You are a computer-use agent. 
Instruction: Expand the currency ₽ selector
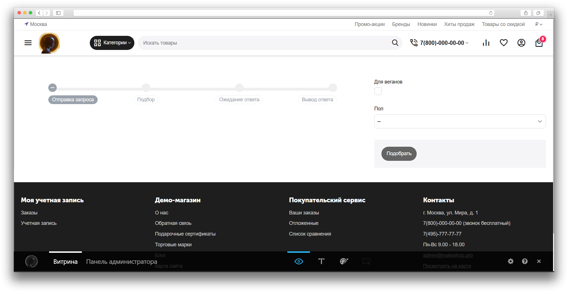click(x=539, y=24)
